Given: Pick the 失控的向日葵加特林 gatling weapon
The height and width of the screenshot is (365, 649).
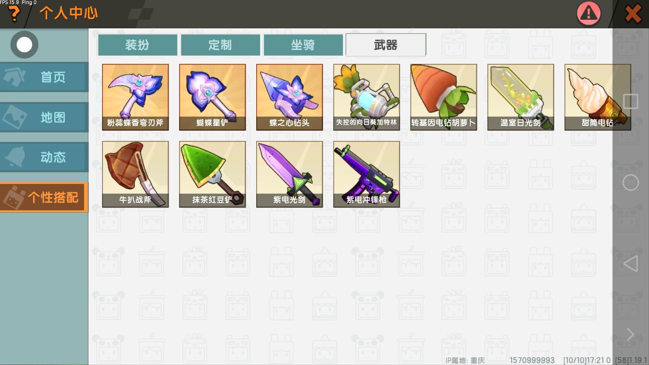Looking at the screenshot, I should [x=366, y=97].
